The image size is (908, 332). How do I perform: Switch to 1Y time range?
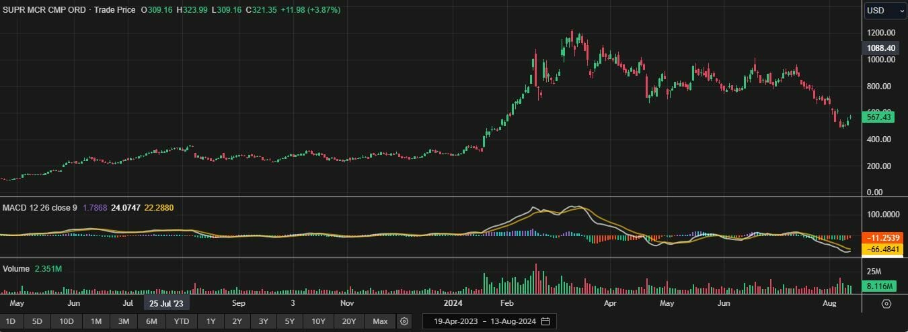point(211,321)
